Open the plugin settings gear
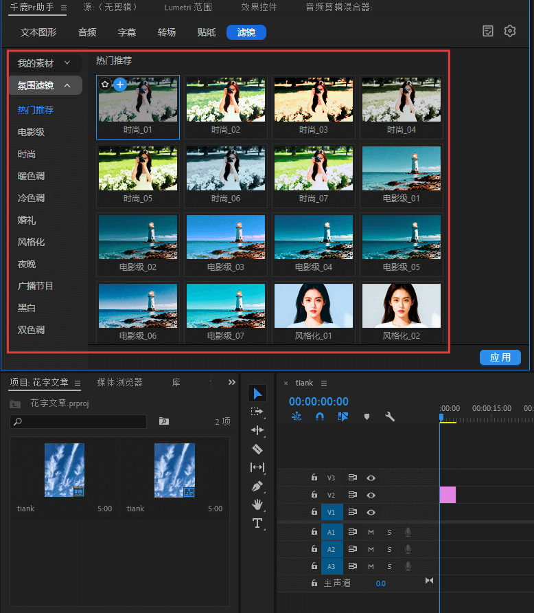The height and width of the screenshot is (613, 534). click(509, 31)
